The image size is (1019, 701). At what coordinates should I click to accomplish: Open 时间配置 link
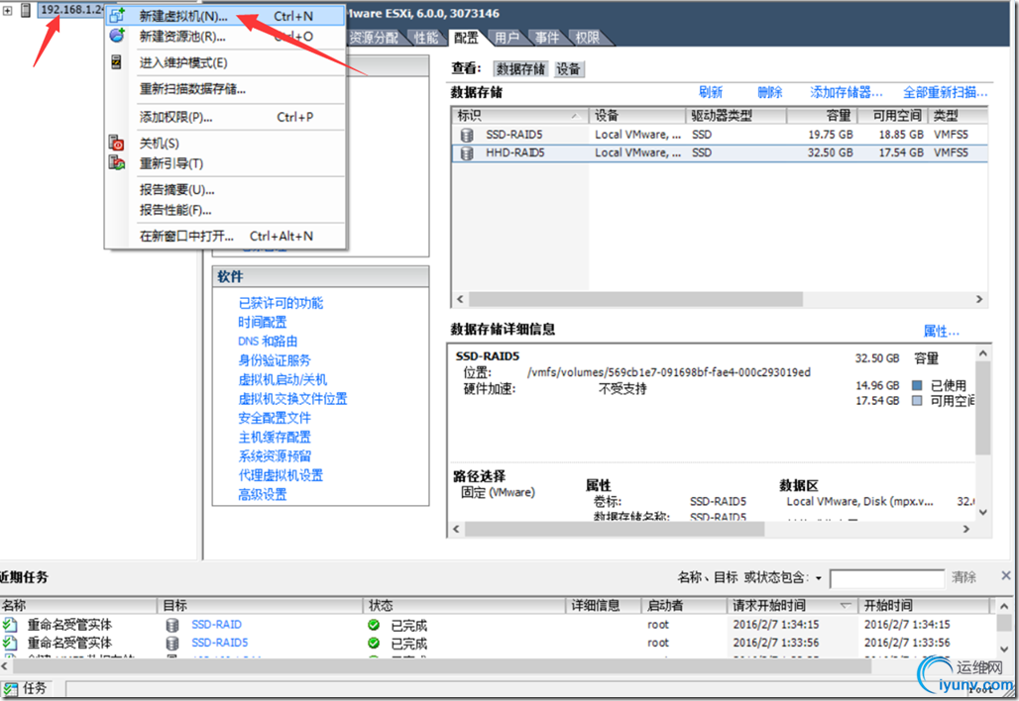point(263,322)
